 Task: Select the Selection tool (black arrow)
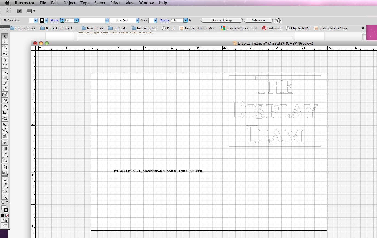[x=5, y=36]
